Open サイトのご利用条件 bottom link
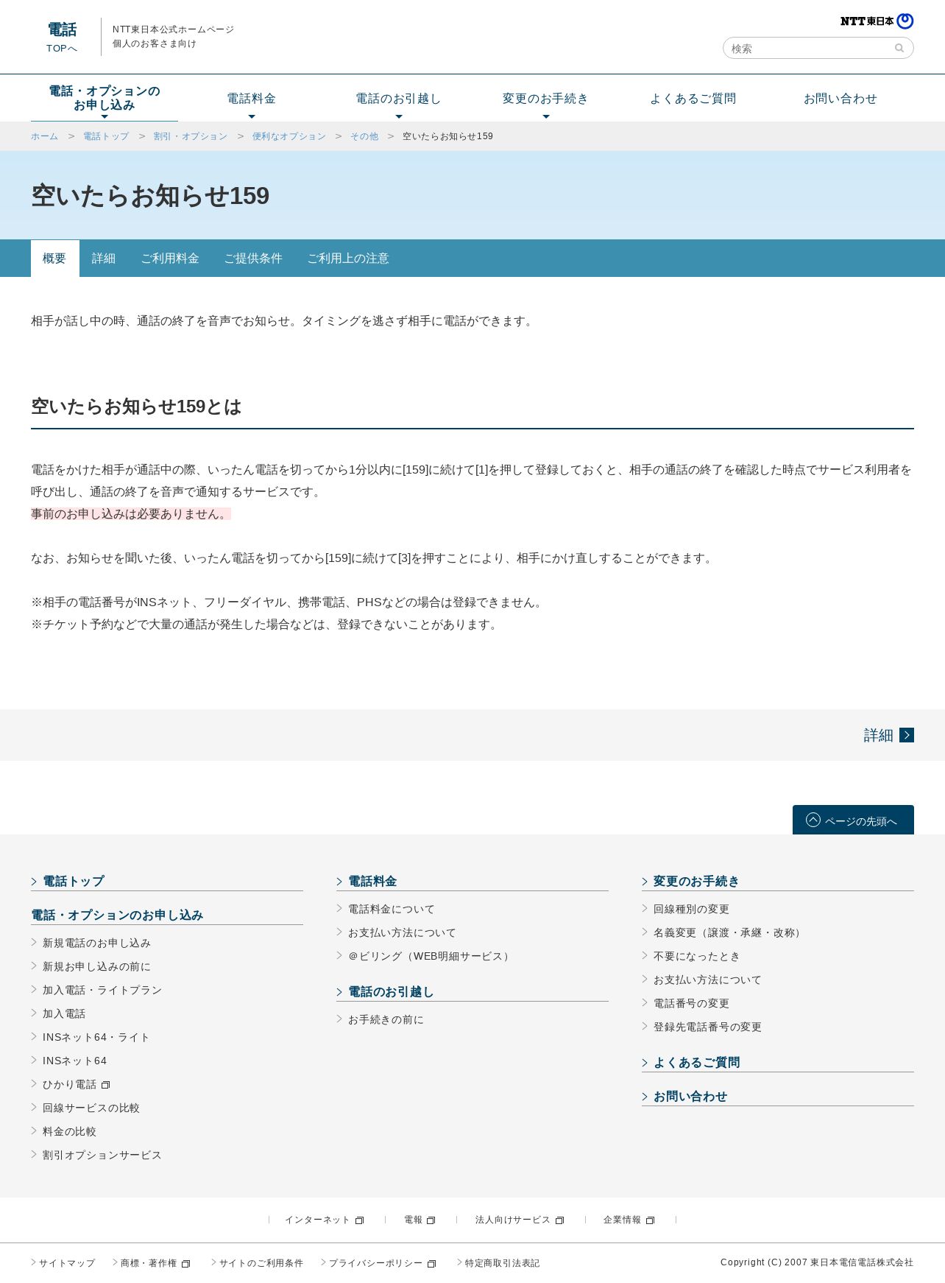Image resolution: width=945 pixels, height=1283 pixels. pyautogui.click(x=261, y=1263)
